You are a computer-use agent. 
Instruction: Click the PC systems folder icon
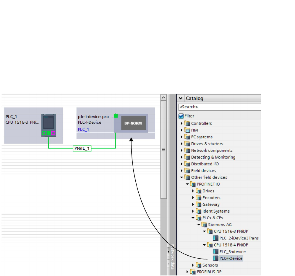tap(187, 137)
